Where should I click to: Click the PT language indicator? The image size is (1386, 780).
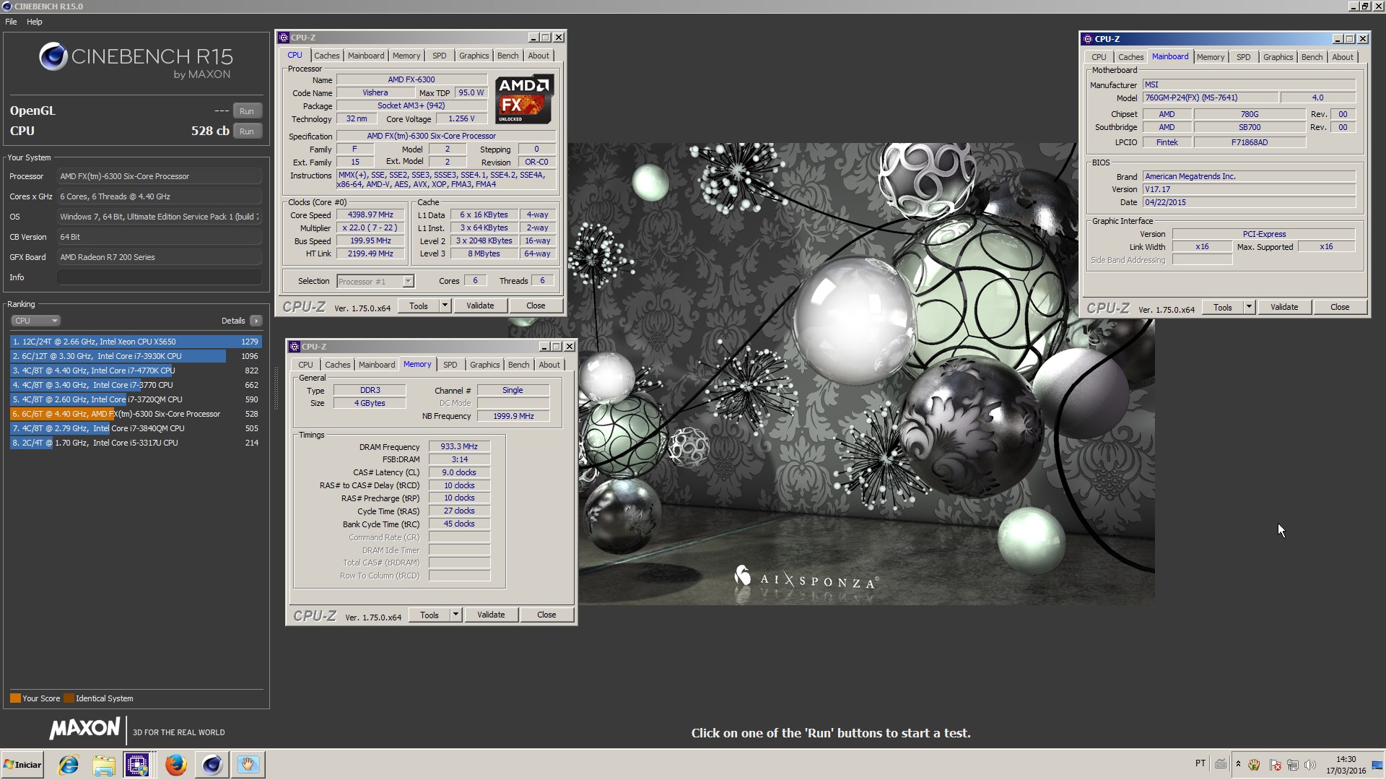[x=1200, y=763]
